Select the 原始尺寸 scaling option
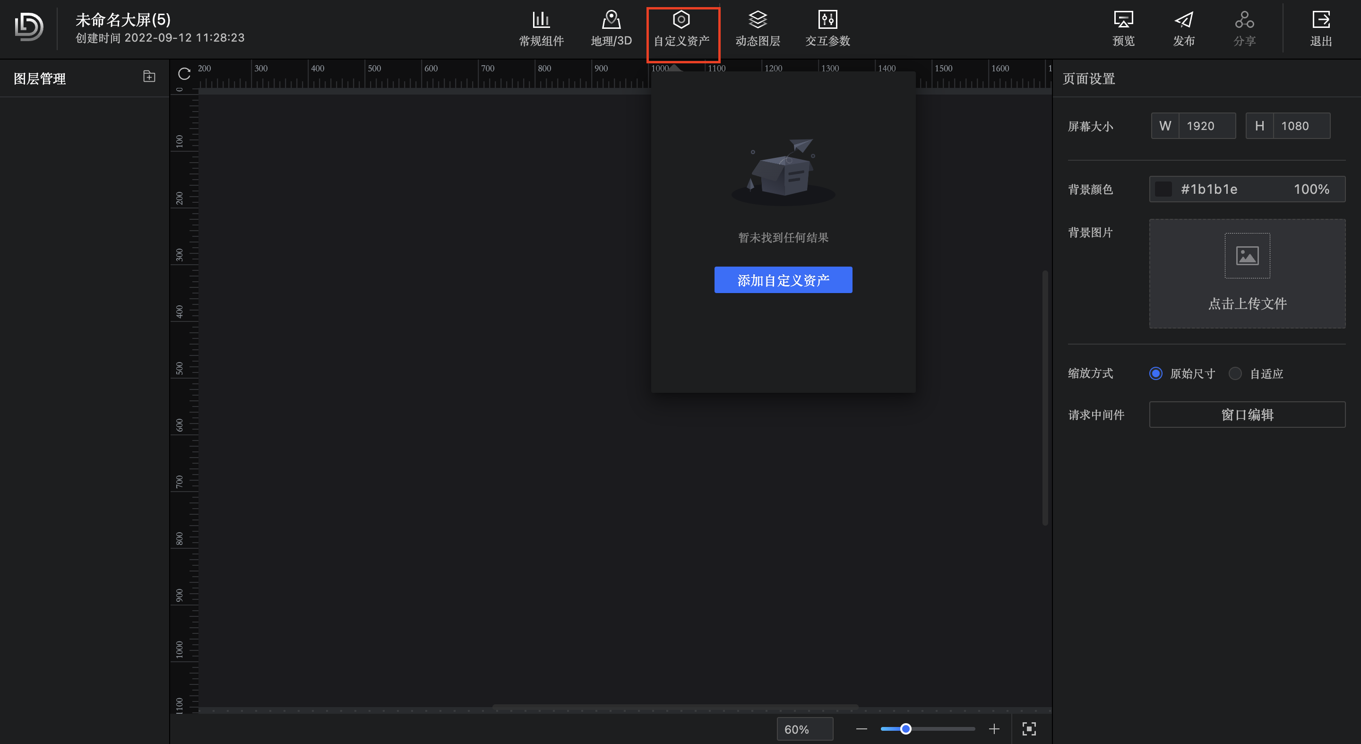This screenshot has width=1361, height=744. tap(1155, 373)
